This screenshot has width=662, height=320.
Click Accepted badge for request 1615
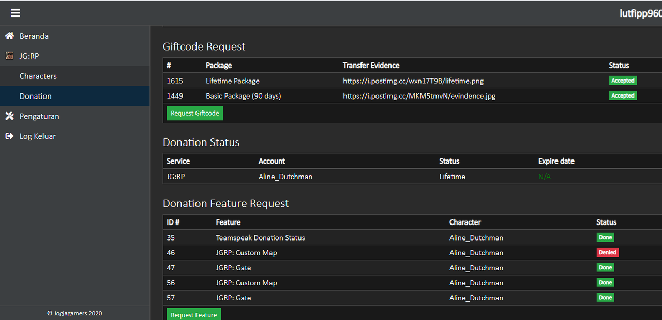pos(623,81)
